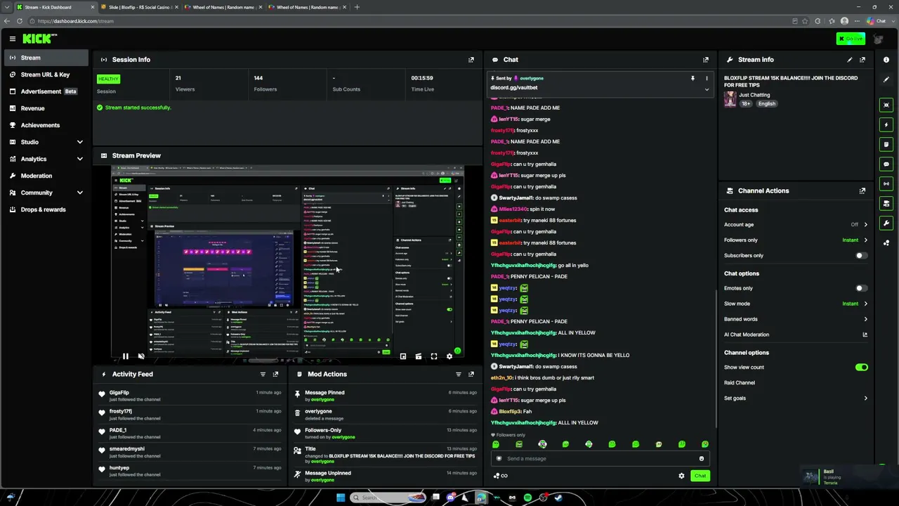Click the info icon in the right sidebar
This screenshot has width=899, height=506.
tap(886, 60)
